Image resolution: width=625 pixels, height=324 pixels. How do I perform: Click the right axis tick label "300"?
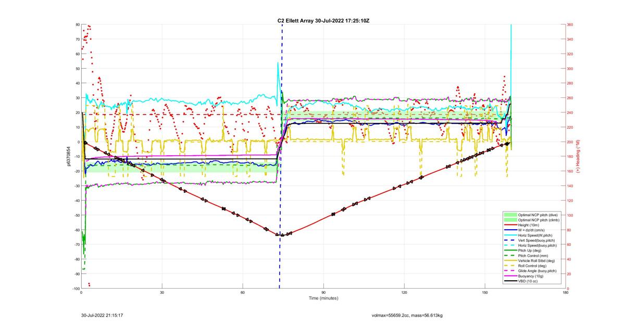[570, 69]
